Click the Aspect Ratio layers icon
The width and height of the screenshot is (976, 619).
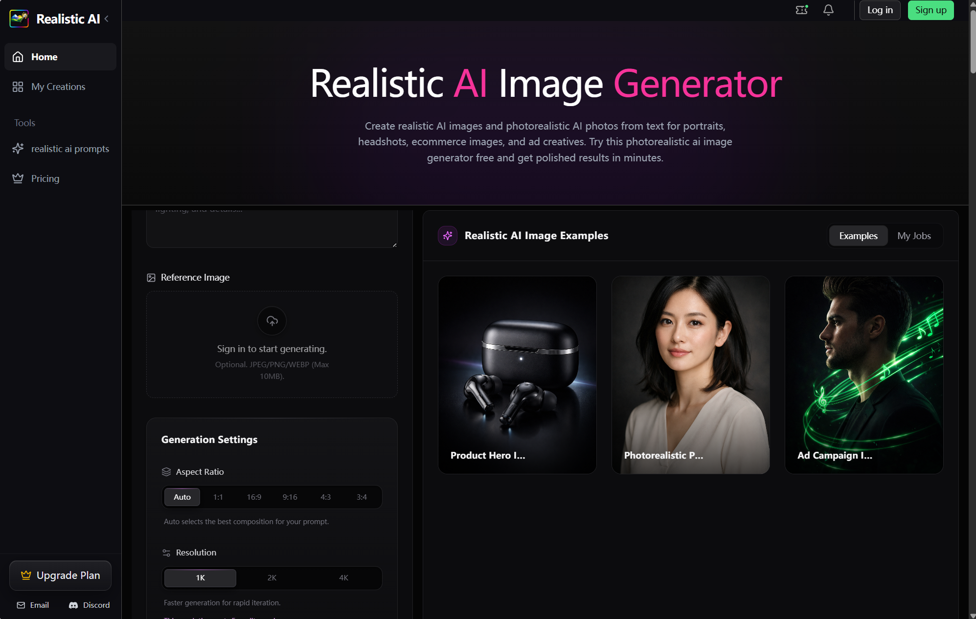pyautogui.click(x=166, y=472)
